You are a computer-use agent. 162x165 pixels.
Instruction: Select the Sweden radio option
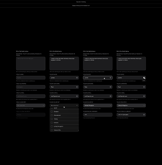pyautogui.click(x=52, y=112)
